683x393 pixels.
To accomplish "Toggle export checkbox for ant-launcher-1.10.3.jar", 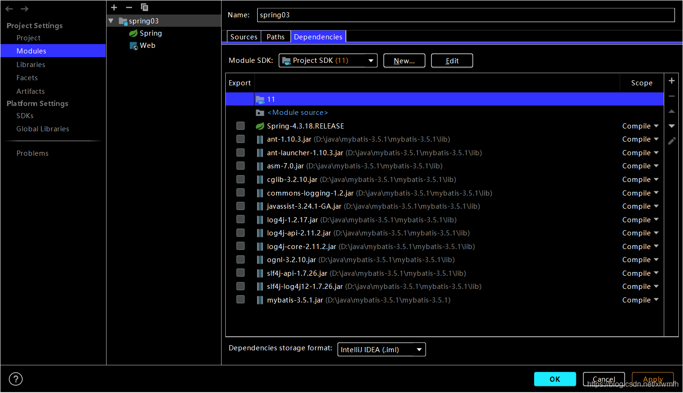I will [240, 152].
